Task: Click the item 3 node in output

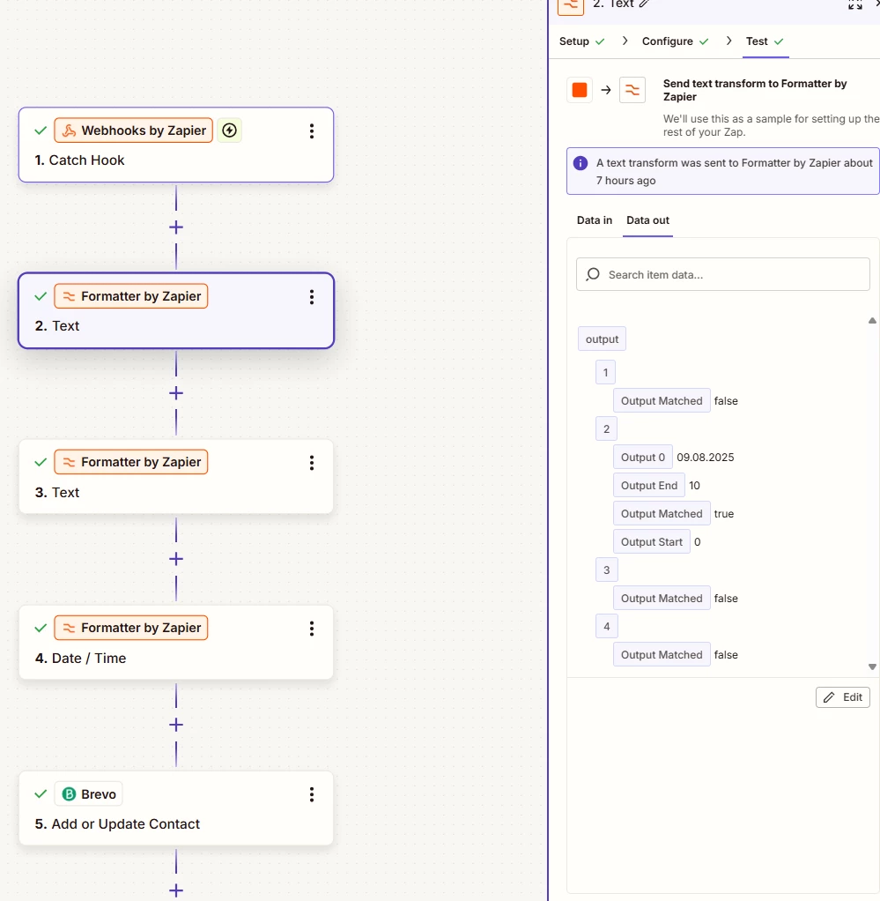Action: click(606, 570)
